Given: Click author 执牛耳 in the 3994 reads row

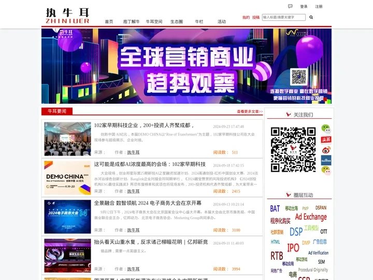Looking at the screenshot, I should (133, 269).
